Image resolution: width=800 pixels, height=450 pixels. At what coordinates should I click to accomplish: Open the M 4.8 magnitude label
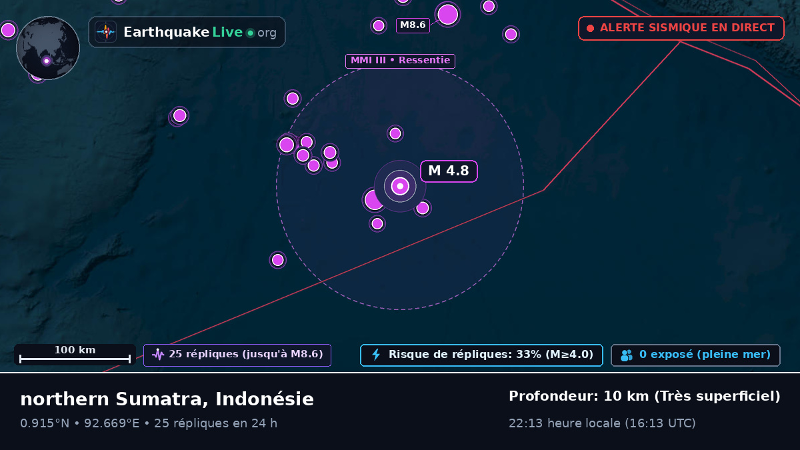[x=449, y=171]
